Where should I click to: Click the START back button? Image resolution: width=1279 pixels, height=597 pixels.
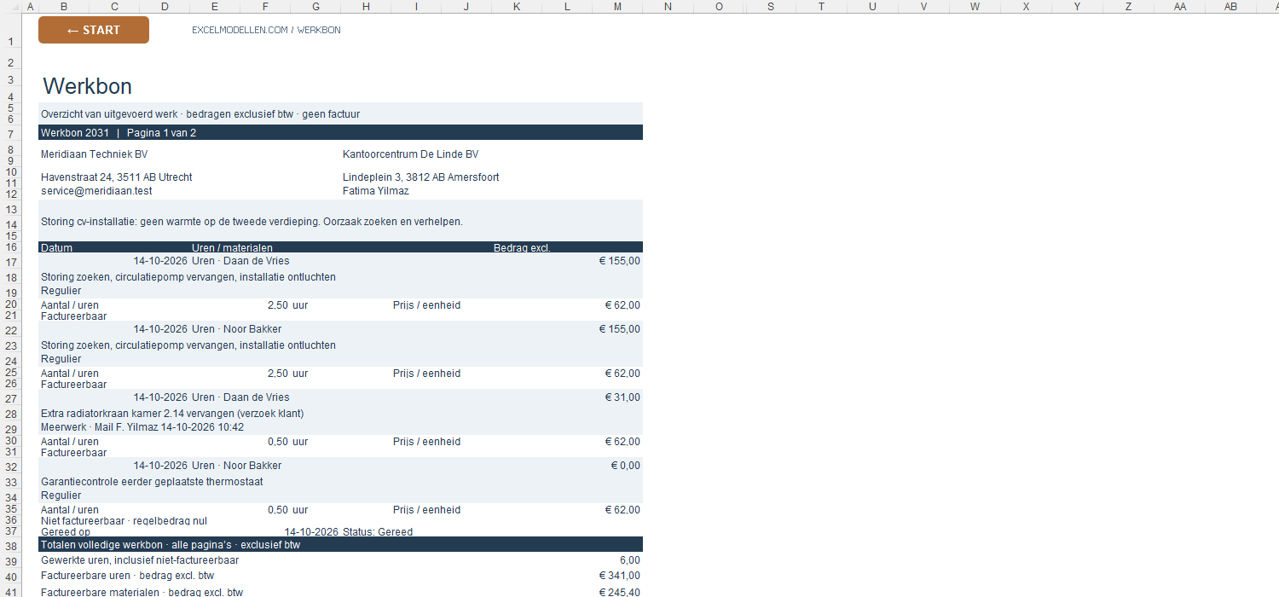94,30
